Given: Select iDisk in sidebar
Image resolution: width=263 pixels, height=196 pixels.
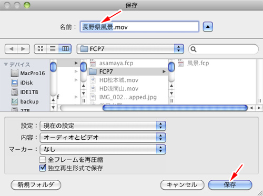Looking at the screenshot, I should 22,82.
